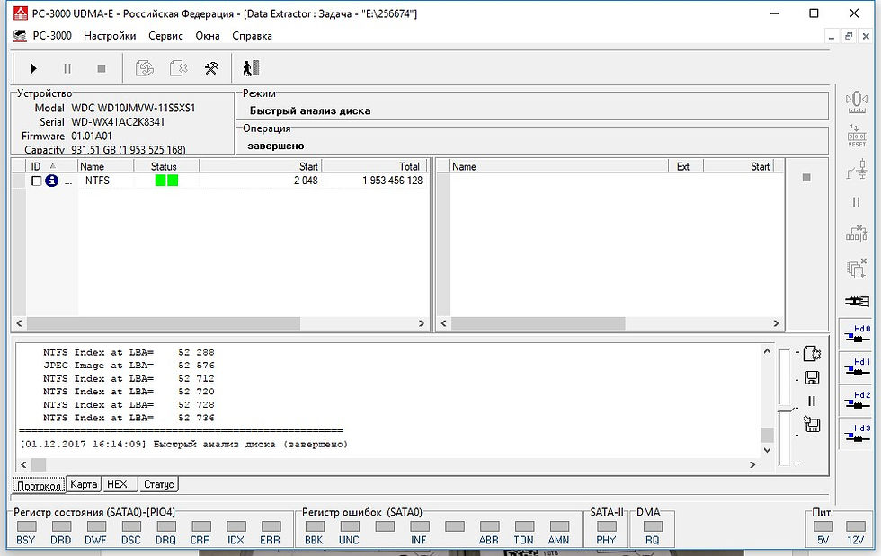Pause log output with the pause icon
This screenshot has width=881, height=556.
tap(811, 401)
